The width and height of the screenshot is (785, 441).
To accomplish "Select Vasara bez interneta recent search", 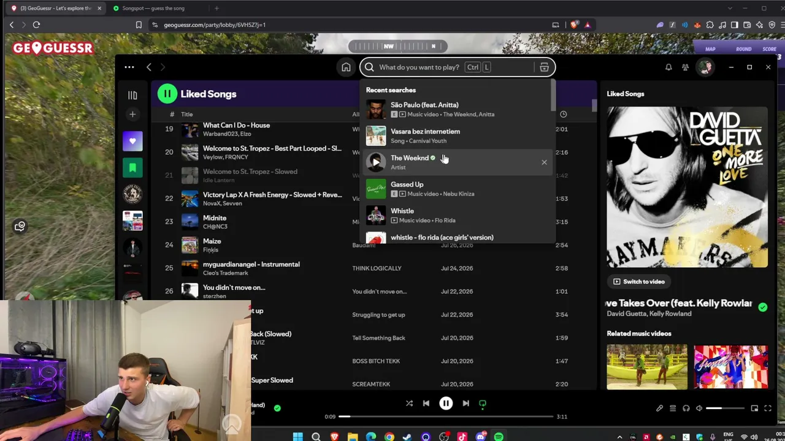I will tap(458, 136).
